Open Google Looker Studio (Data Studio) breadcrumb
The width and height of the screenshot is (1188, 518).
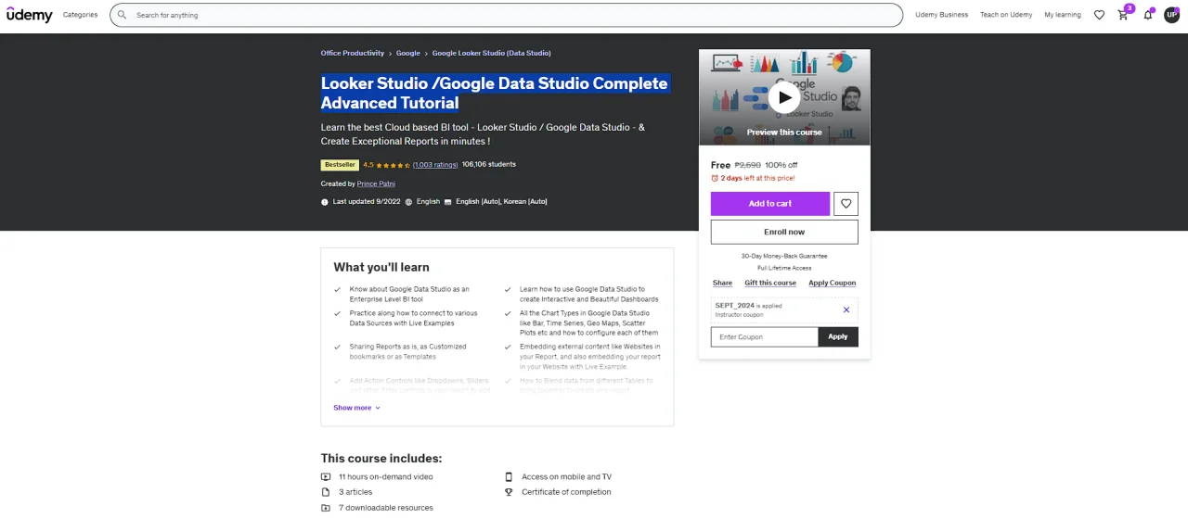tap(491, 53)
